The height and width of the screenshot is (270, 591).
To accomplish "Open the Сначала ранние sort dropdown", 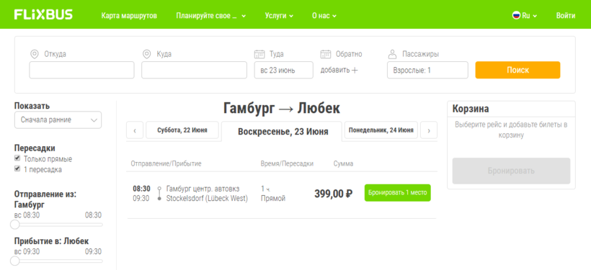I will (x=58, y=120).
